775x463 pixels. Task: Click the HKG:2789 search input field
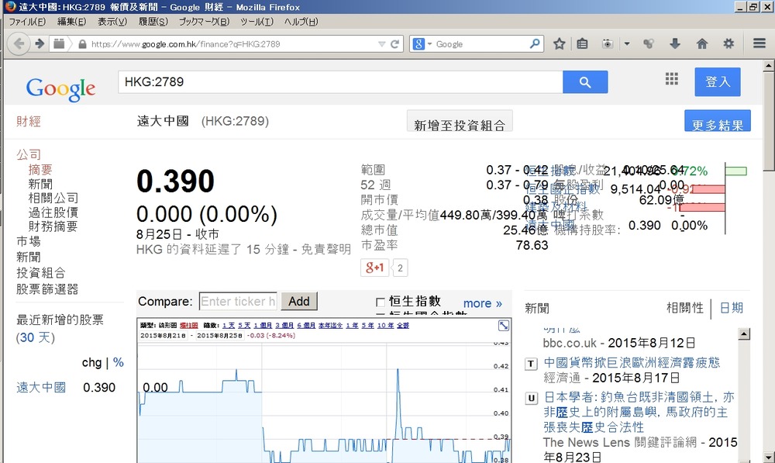pos(340,82)
